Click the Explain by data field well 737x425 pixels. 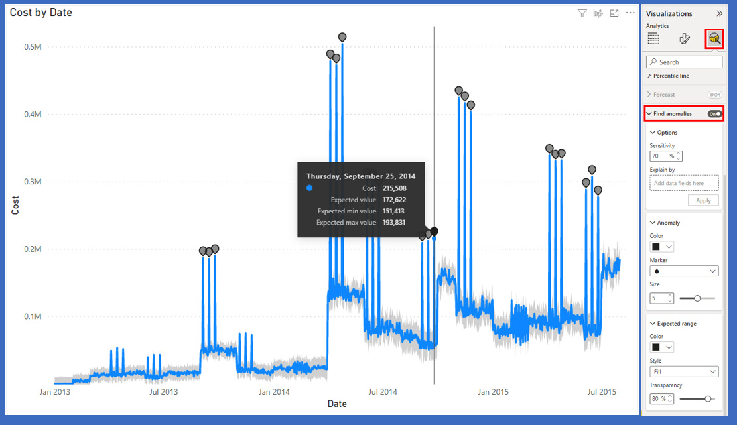tap(684, 183)
